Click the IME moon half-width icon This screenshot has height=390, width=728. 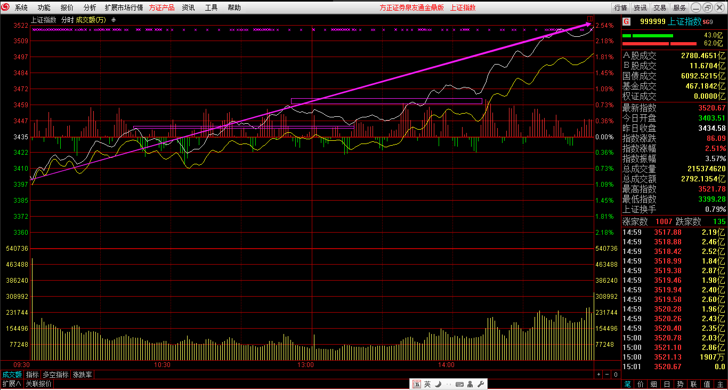click(x=438, y=384)
